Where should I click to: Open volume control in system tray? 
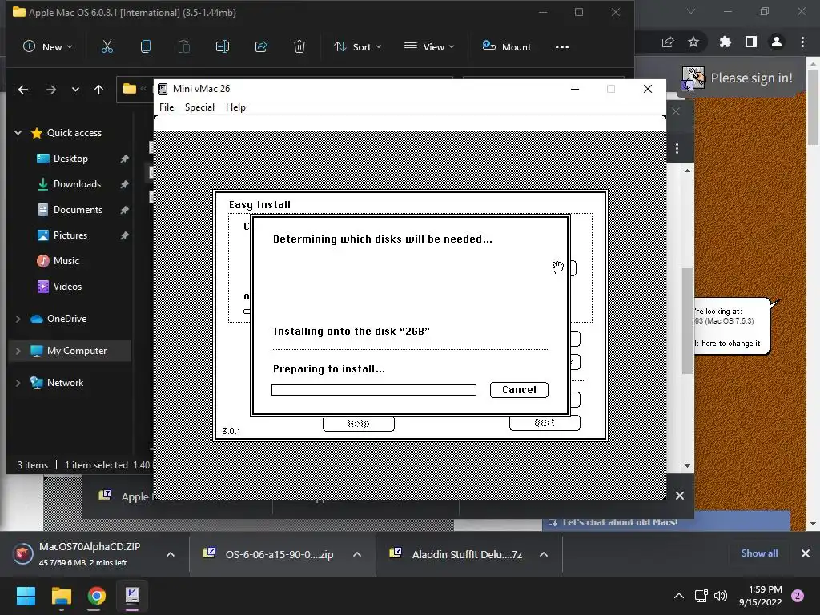click(x=721, y=596)
